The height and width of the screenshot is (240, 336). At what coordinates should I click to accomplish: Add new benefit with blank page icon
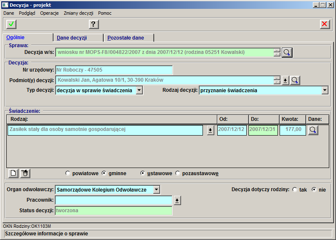click(x=13, y=173)
